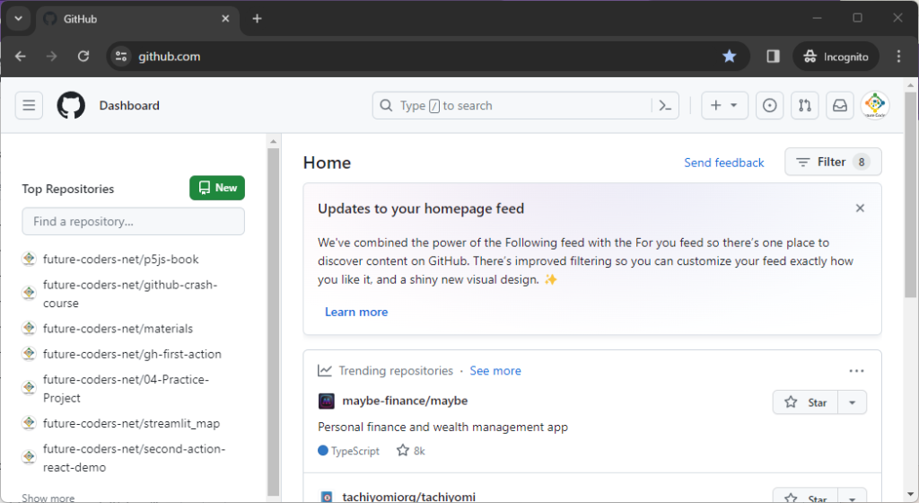Open the Filter feed button
The height and width of the screenshot is (503, 919).
833,162
